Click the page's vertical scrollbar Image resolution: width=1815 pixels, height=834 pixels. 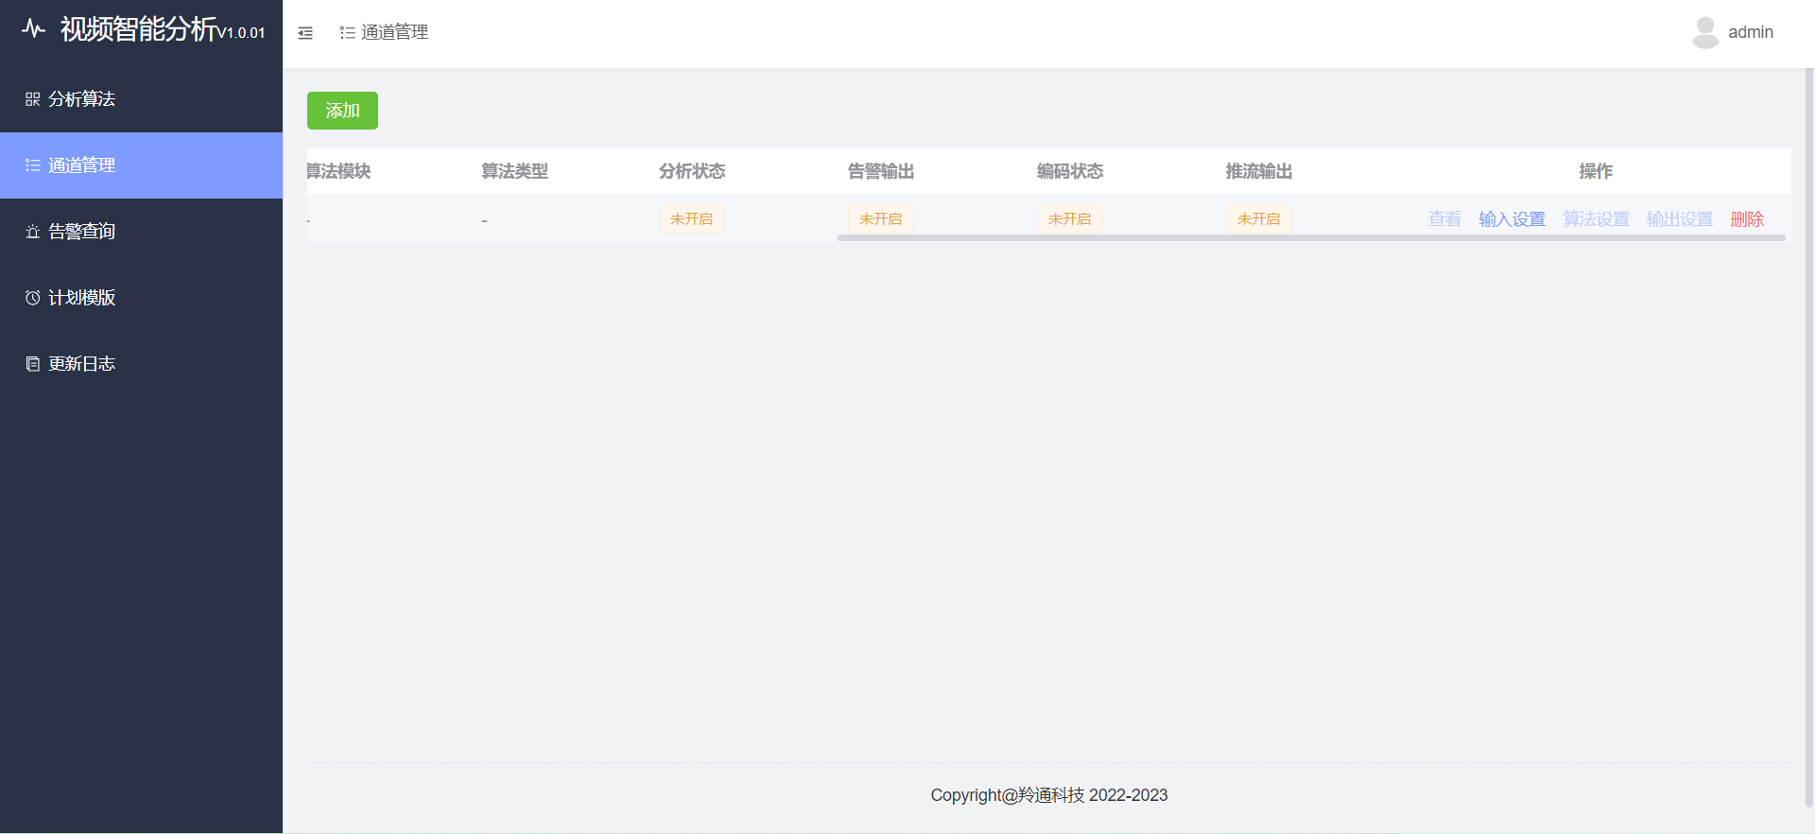(x=1809, y=437)
